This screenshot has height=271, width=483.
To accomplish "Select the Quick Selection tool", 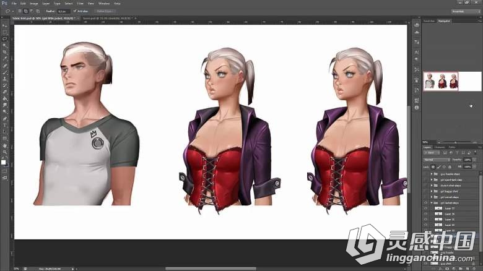I will pos(4,46).
